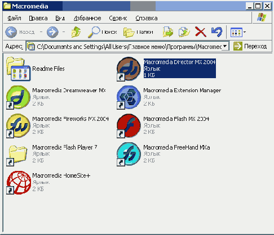Viewport: 274px width, 235px height.
Task: Expand the address bar dropdown
Action: click(x=225, y=46)
